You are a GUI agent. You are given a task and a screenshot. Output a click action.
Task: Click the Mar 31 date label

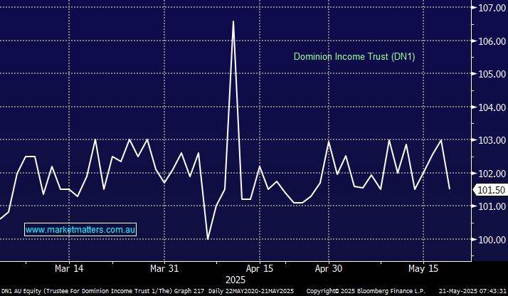click(x=164, y=268)
